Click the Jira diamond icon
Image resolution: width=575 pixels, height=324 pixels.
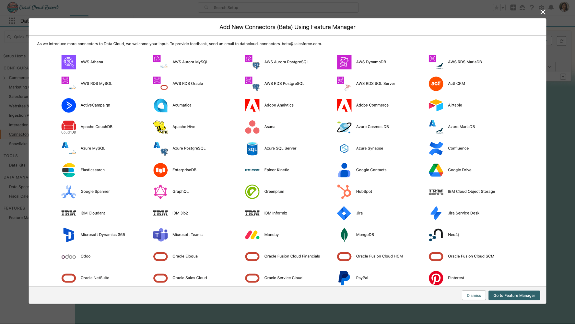tap(344, 213)
